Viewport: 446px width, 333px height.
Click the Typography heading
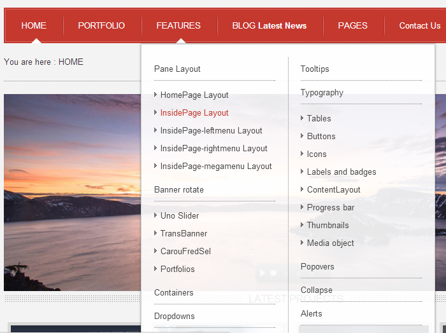click(x=322, y=93)
